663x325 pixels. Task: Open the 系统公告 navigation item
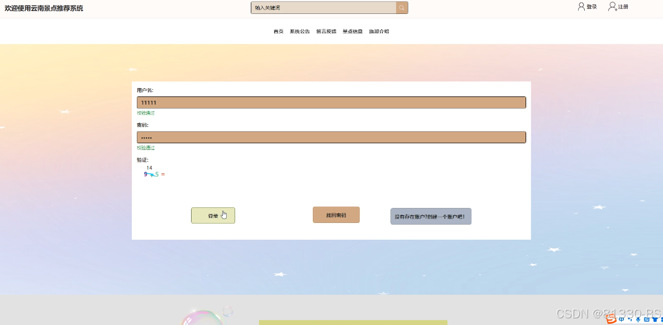[300, 32]
